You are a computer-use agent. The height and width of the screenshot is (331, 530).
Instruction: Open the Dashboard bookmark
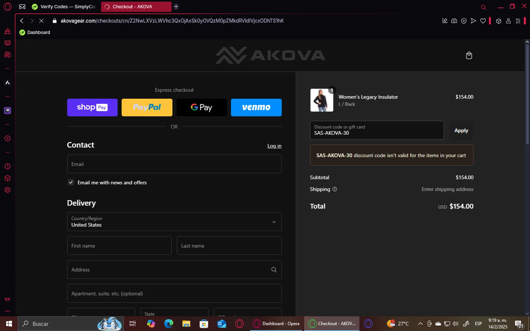(35, 32)
